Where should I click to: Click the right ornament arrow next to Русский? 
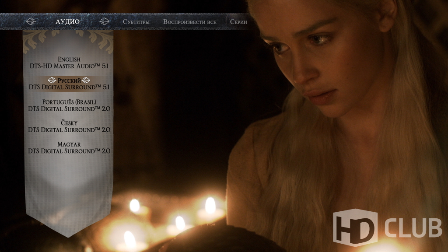(x=86, y=80)
